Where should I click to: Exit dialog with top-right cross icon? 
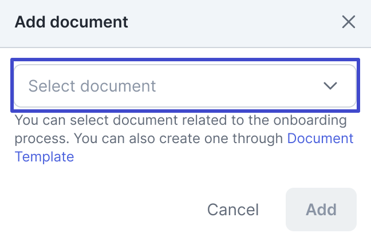pyautogui.click(x=349, y=22)
